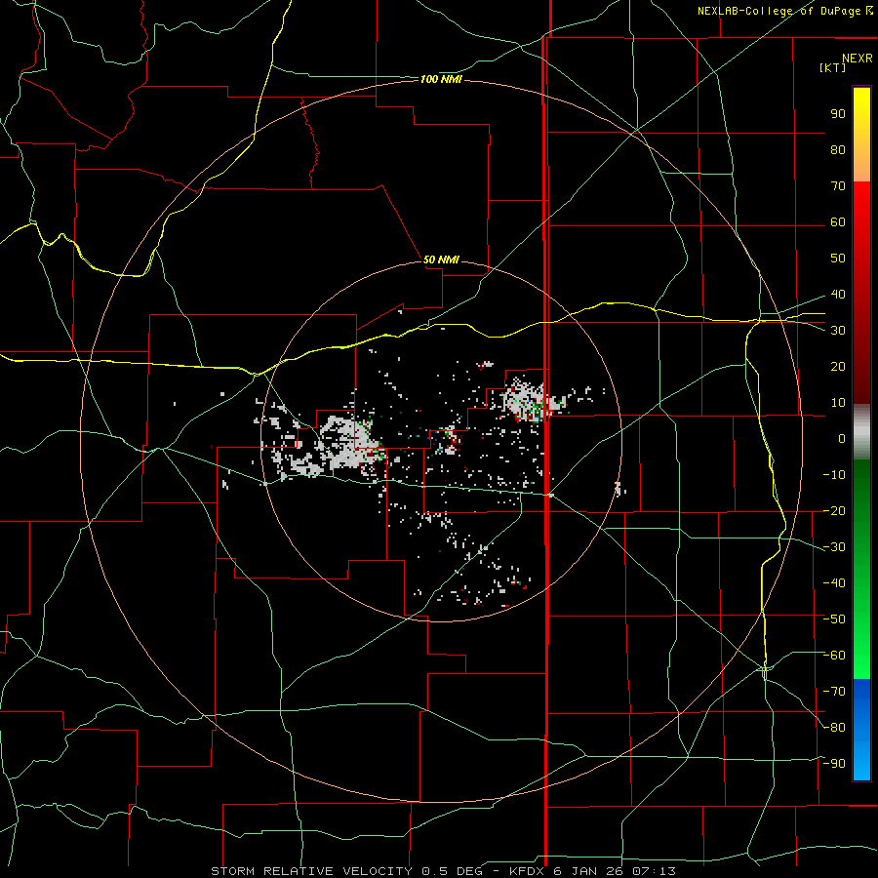The width and height of the screenshot is (878, 878).
Task: Click the KFDX 6 JAN 26 07:13 timestamp
Action: point(592,871)
